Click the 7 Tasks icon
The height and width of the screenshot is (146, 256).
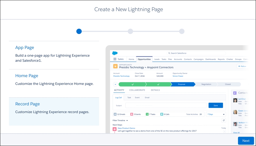coord(147,114)
